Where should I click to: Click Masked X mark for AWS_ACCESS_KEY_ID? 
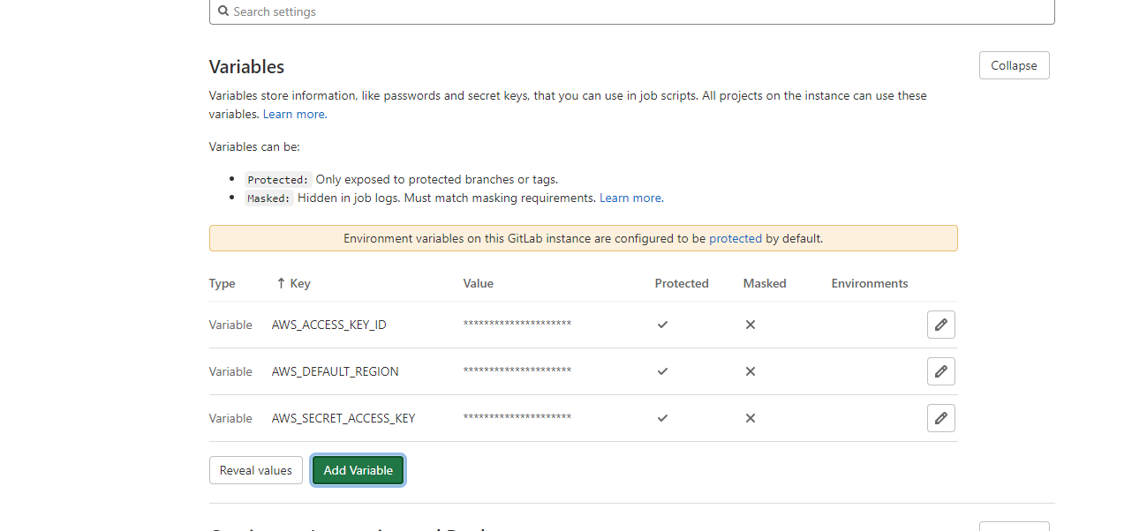pos(751,325)
